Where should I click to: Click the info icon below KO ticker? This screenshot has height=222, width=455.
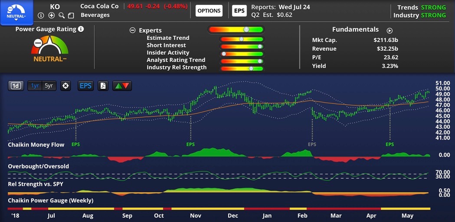click(41, 15)
